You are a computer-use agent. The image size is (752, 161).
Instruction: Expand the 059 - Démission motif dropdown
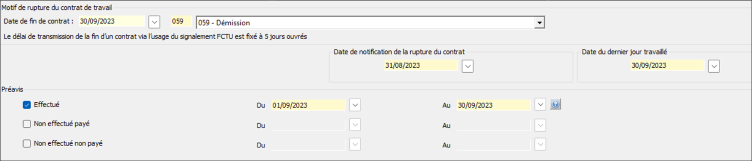tap(539, 23)
